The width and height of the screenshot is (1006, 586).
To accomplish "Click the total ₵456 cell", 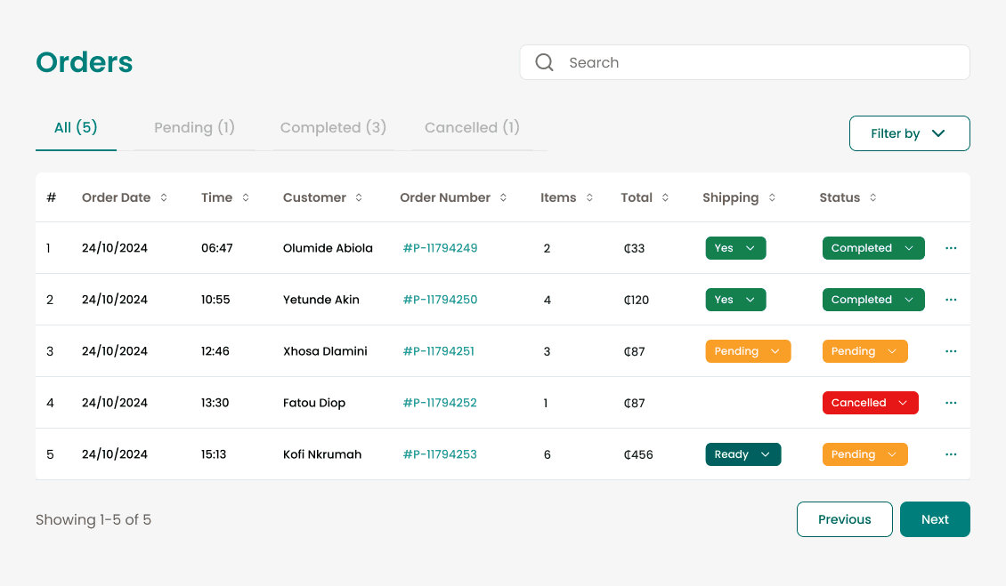I will (638, 454).
